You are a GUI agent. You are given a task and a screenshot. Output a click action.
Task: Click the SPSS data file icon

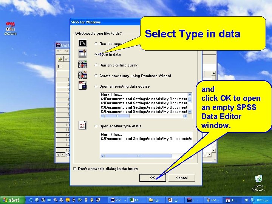(83, 85)
